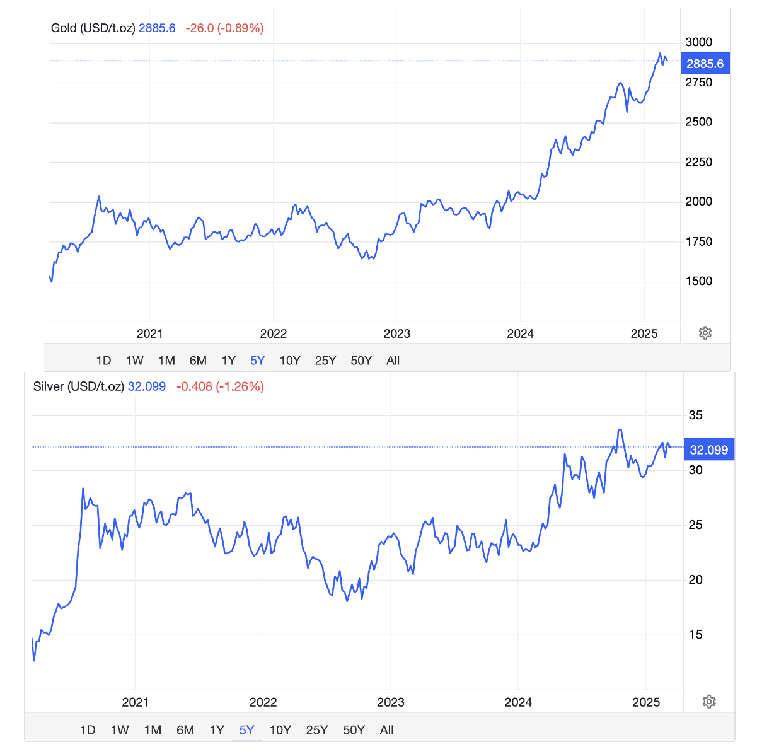Select 1D range on silver chart
The image size is (774, 754).
pyautogui.click(x=88, y=730)
